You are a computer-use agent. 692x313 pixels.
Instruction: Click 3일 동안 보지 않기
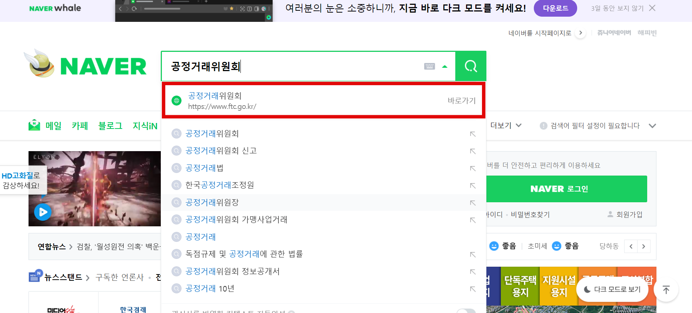617,8
